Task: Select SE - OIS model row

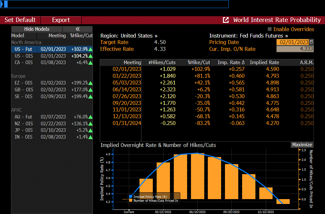Action: 52,96
